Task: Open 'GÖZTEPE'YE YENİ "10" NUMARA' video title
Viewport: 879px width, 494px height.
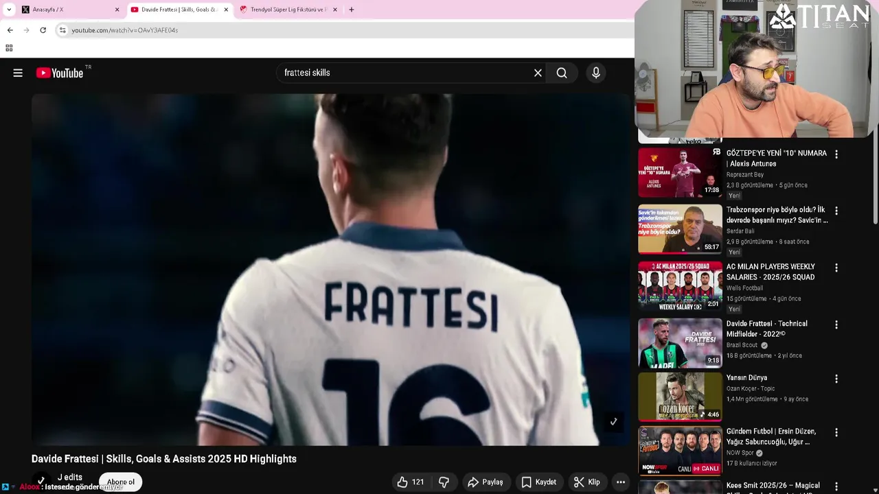Action: click(777, 158)
